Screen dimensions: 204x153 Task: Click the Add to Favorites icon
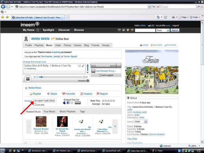coord(7,17)
